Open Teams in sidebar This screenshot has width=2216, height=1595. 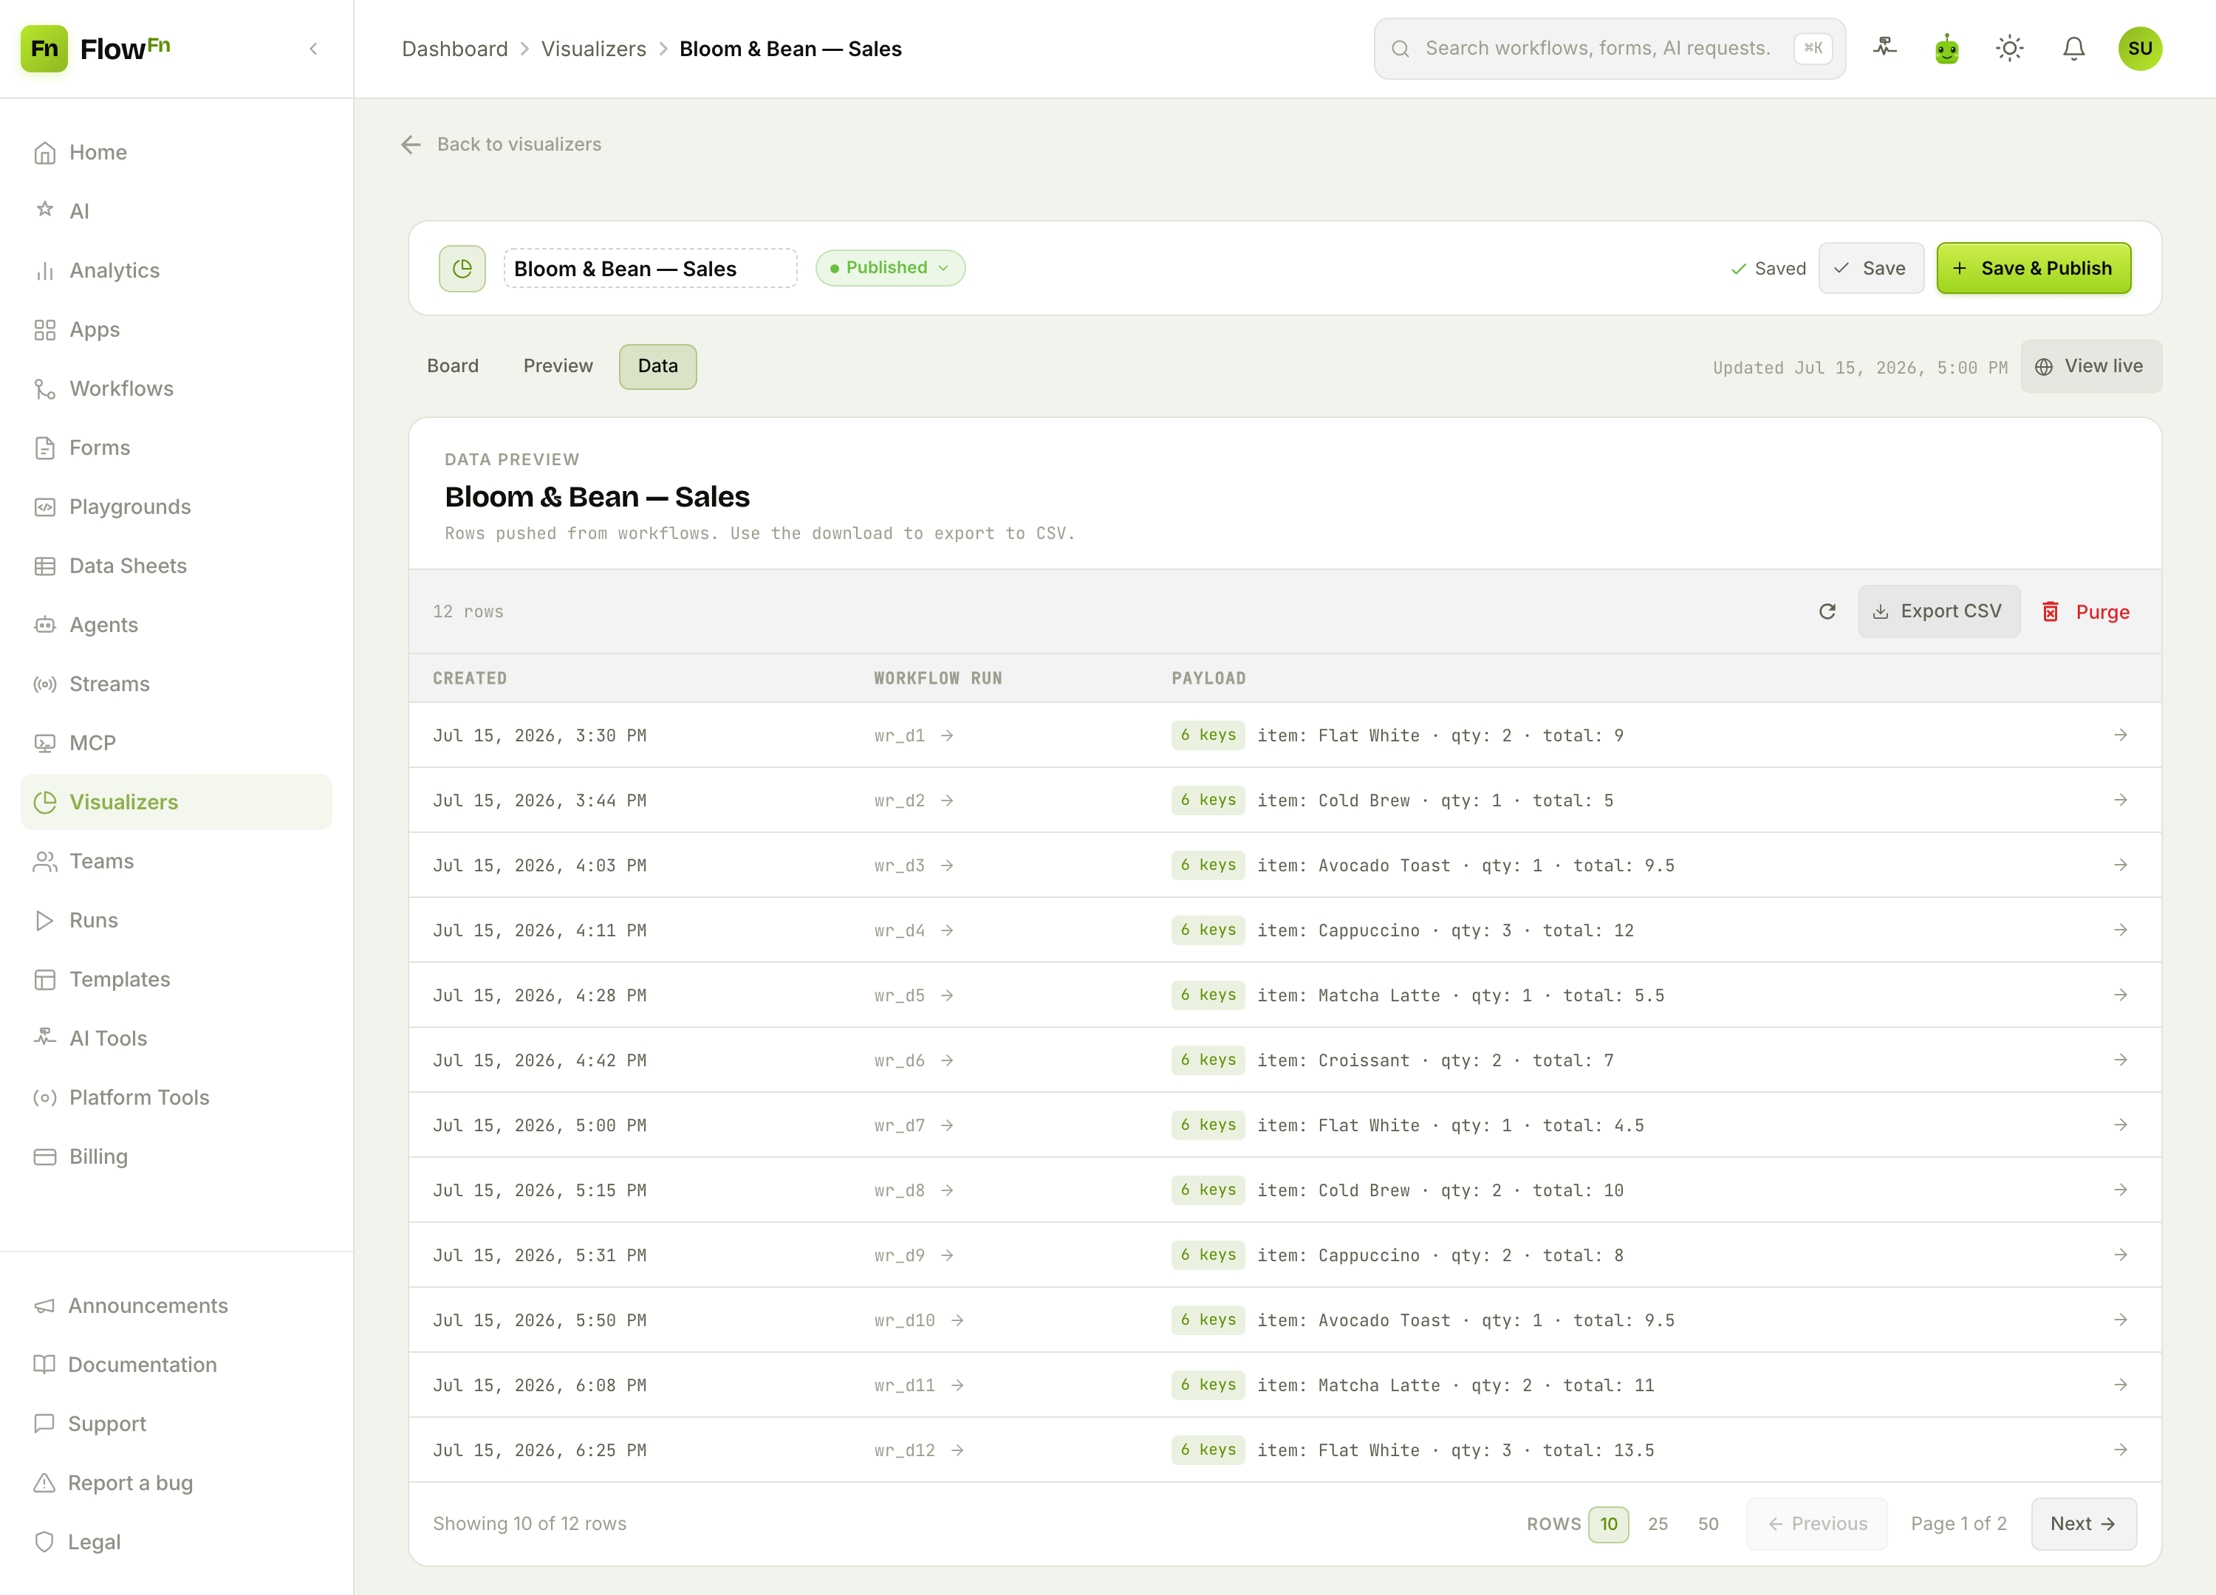tap(176, 862)
